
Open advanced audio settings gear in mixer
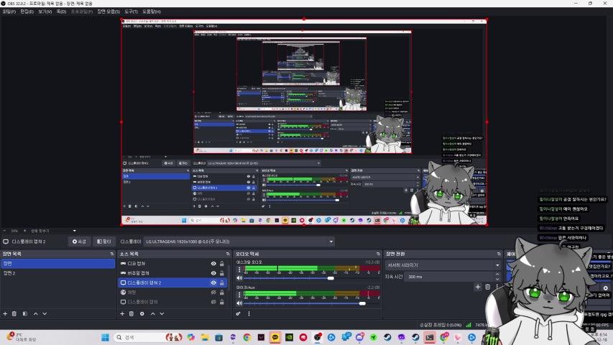click(x=239, y=313)
